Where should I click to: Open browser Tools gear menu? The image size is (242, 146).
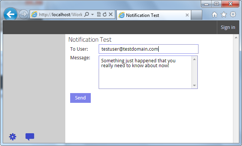tap(233, 14)
